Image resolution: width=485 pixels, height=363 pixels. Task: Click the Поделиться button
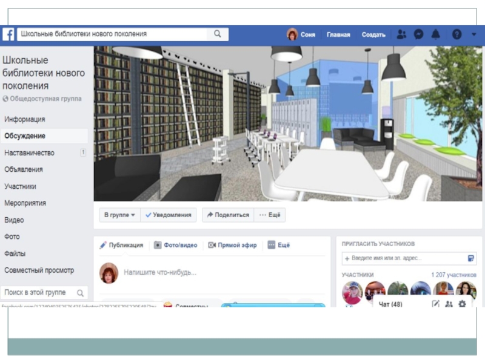(x=227, y=215)
